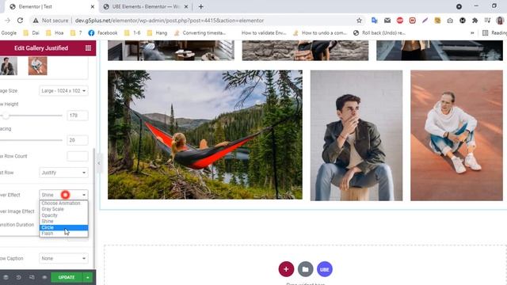The width and height of the screenshot is (507, 285).
Task: Open Google Translate extension icon
Action: coord(375,21)
